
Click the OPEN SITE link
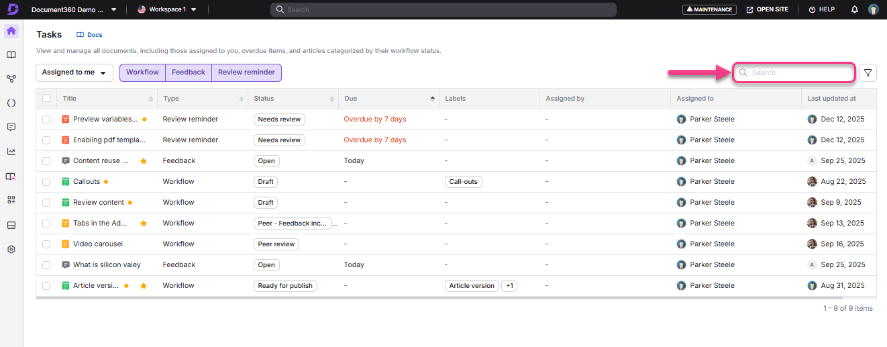pyautogui.click(x=768, y=9)
